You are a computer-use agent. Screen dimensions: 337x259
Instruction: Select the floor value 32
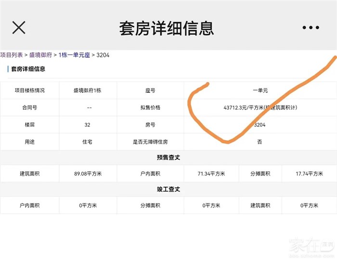pyautogui.click(x=88, y=125)
